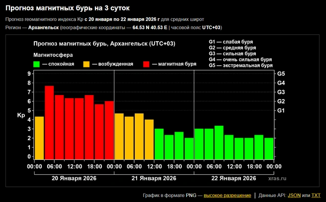Image resolution: width=326 pixels, height=202 pixels.
Task: Click the last red bar before 21 January
Action: pyautogui.click(x=109, y=130)
